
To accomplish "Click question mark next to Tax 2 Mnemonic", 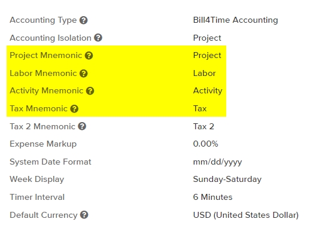I will coord(82,126).
